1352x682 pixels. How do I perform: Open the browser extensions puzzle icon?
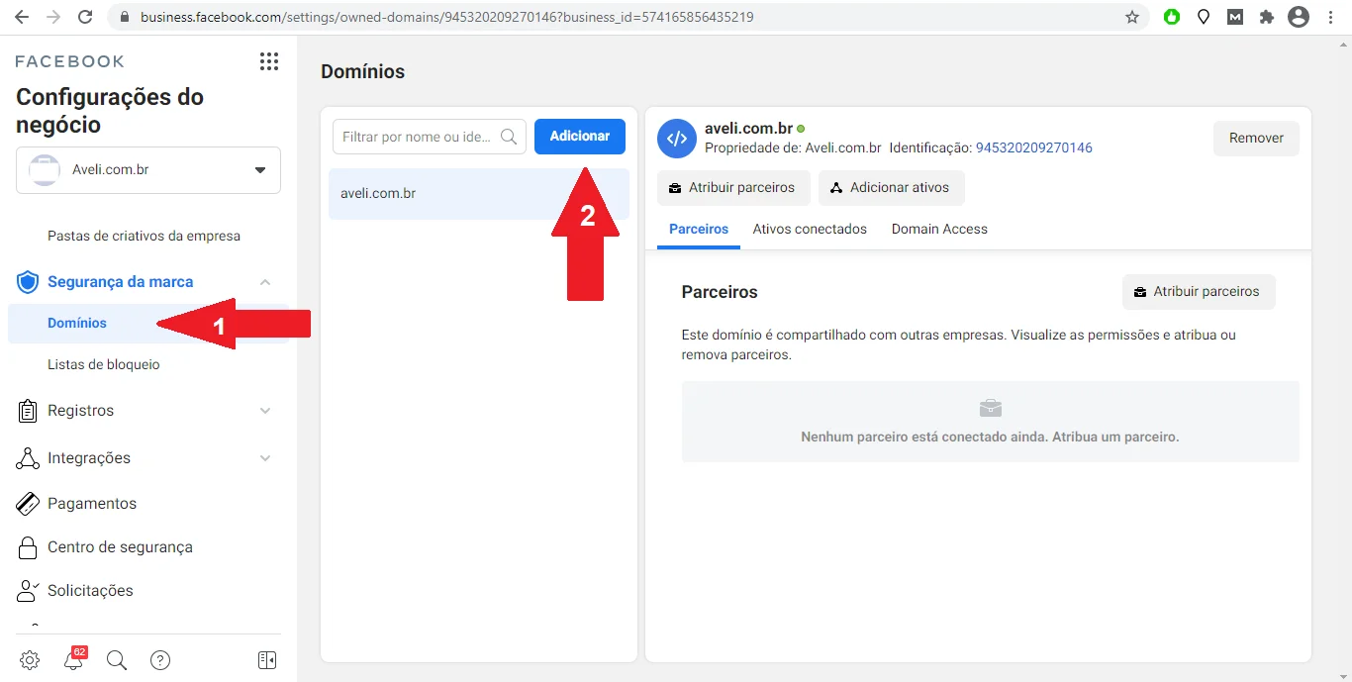tap(1266, 17)
